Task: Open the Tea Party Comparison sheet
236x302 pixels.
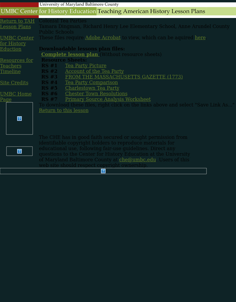Action: 91,82
